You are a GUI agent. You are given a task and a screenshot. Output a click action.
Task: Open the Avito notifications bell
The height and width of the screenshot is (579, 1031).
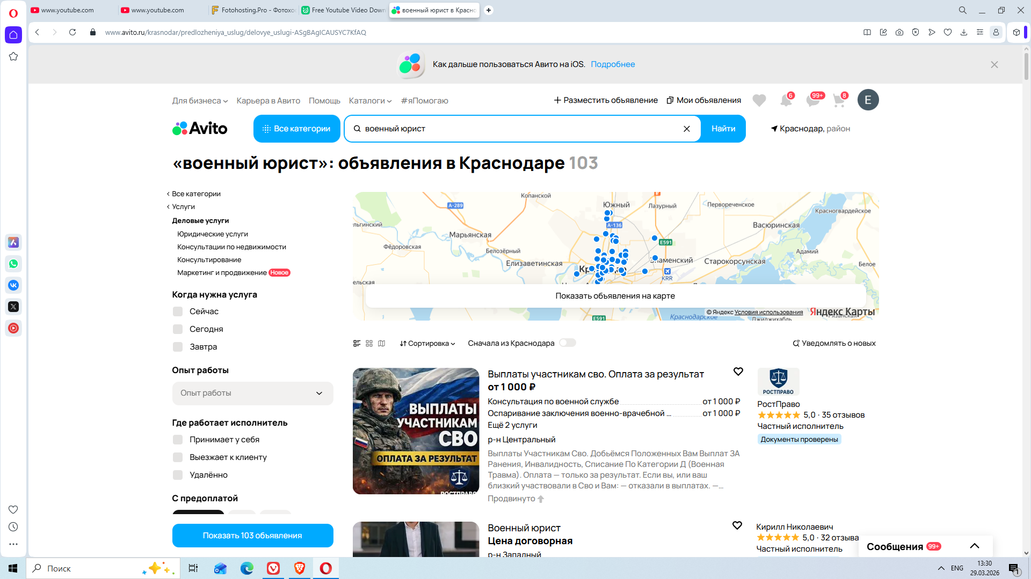(x=786, y=100)
